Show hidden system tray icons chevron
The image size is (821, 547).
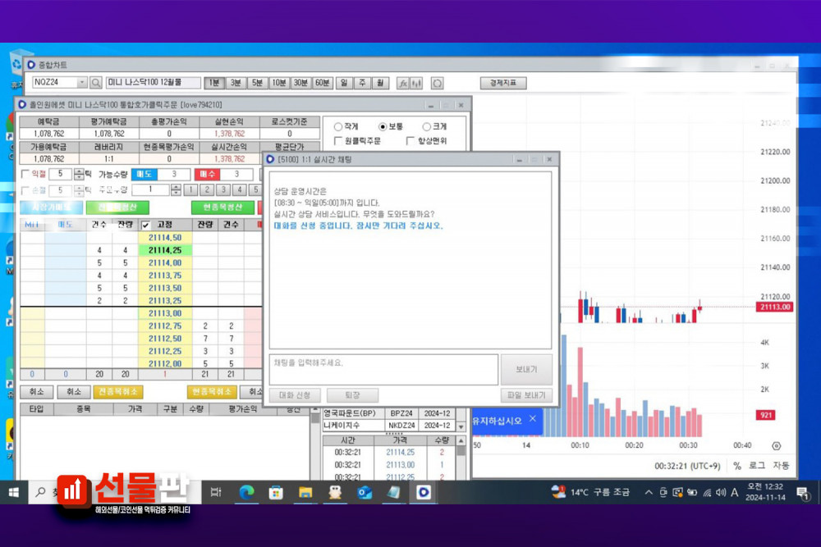click(649, 492)
